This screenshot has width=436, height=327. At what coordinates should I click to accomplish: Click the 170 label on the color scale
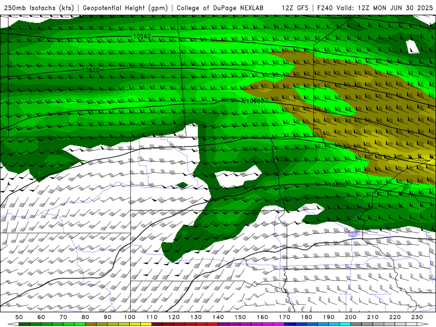click(x=284, y=317)
